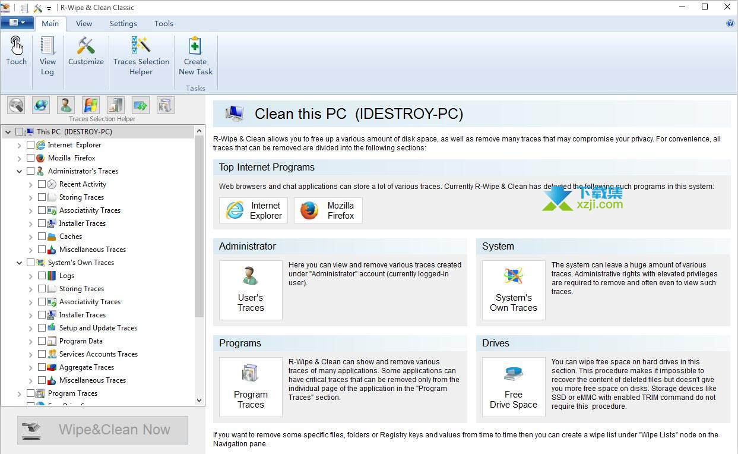Click the Caches folder icon in tree
The width and height of the screenshot is (738, 454).
pyautogui.click(x=52, y=237)
